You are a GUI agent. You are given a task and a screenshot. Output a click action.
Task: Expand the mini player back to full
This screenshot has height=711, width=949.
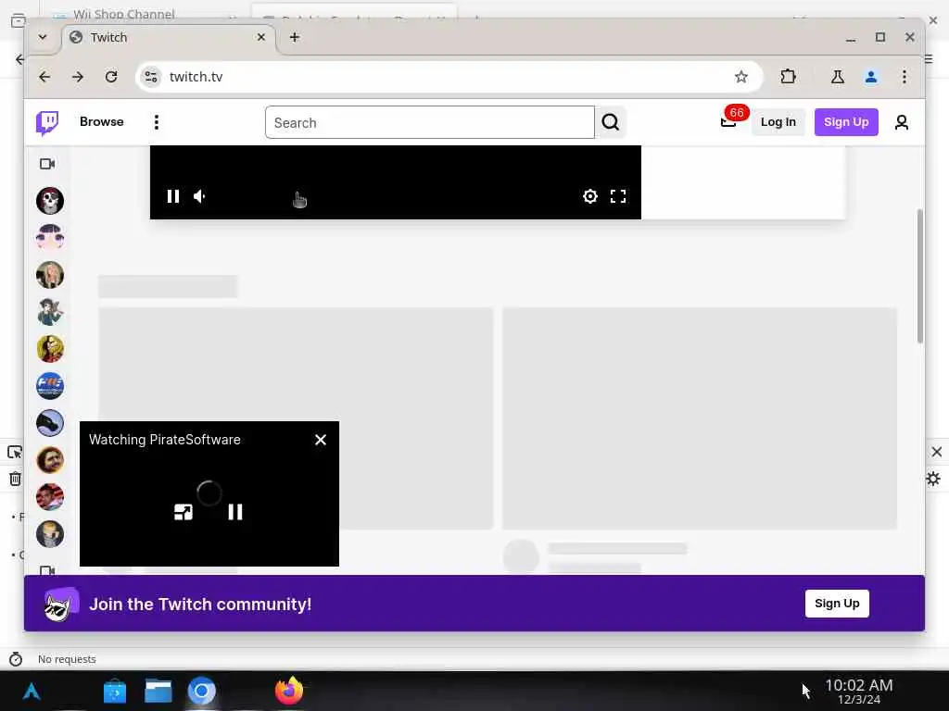tap(183, 512)
